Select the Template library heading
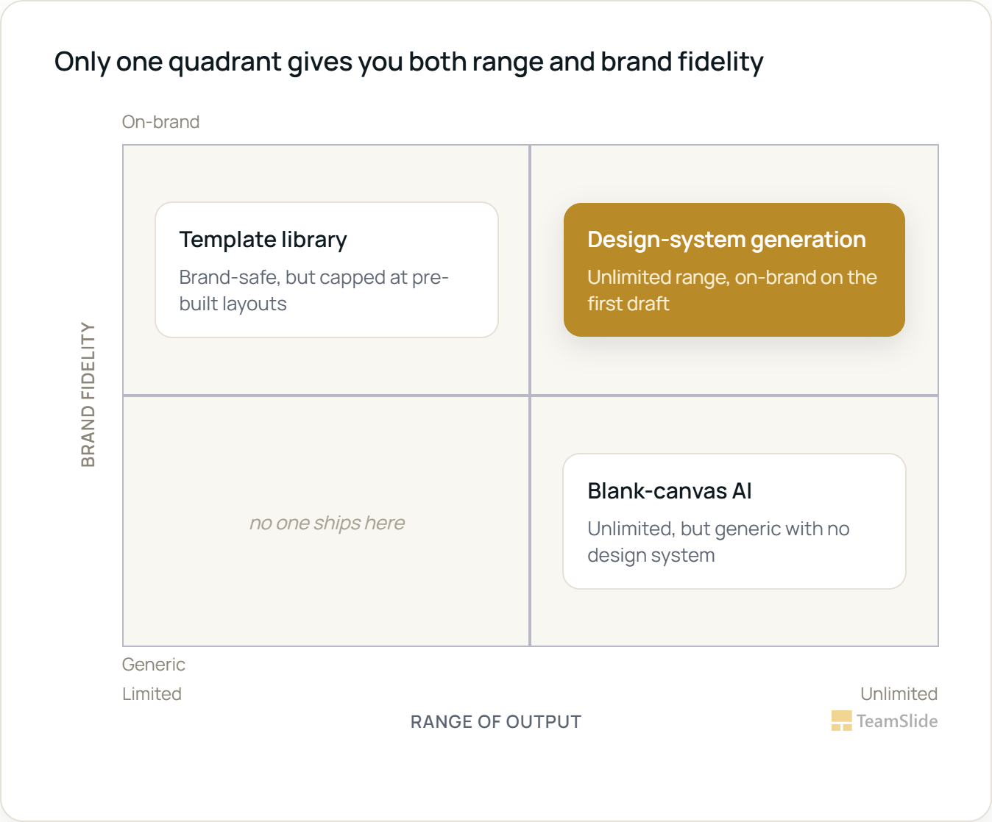This screenshot has width=992, height=822. 263,240
